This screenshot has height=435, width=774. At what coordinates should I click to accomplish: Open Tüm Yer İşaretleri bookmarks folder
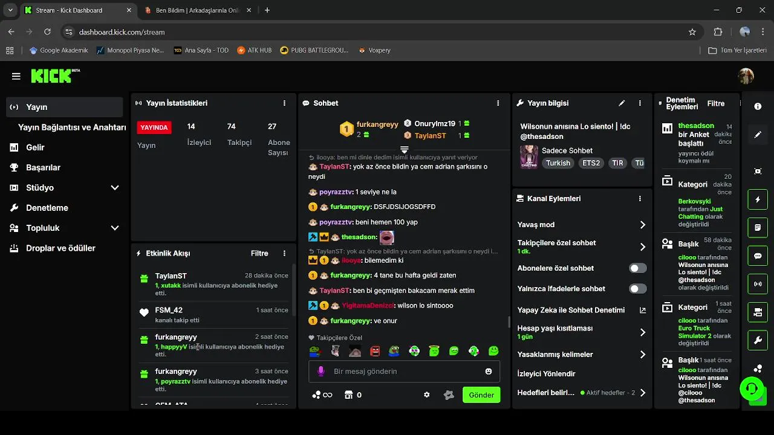pyautogui.click(x=738, y=51)
